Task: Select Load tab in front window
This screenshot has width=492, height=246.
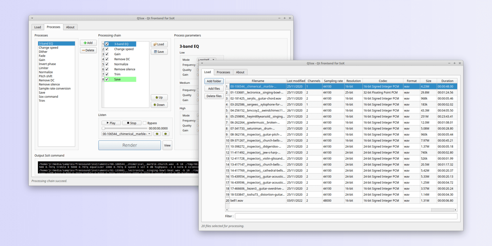Action: tap(207, 72)
